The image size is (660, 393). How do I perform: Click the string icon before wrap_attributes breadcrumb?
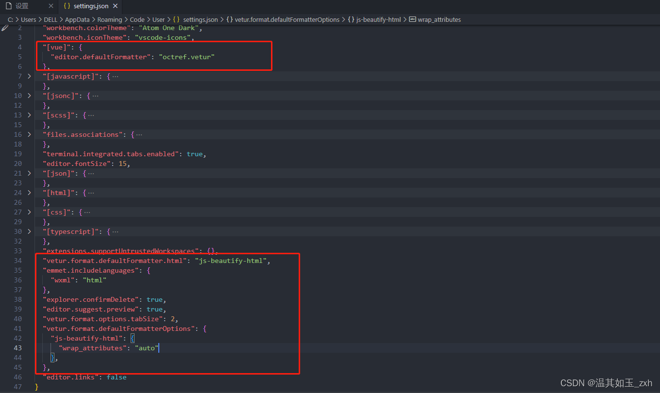pos(412,19)
